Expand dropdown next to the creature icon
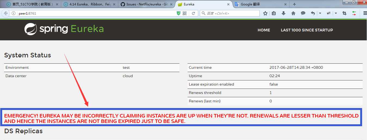 tap(336, 13)
